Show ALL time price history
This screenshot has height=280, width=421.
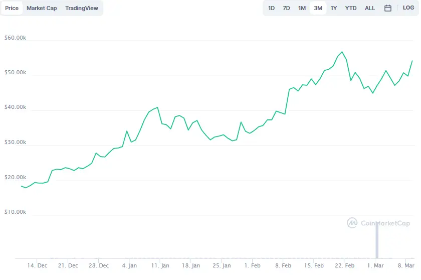[x=370, y=8]
